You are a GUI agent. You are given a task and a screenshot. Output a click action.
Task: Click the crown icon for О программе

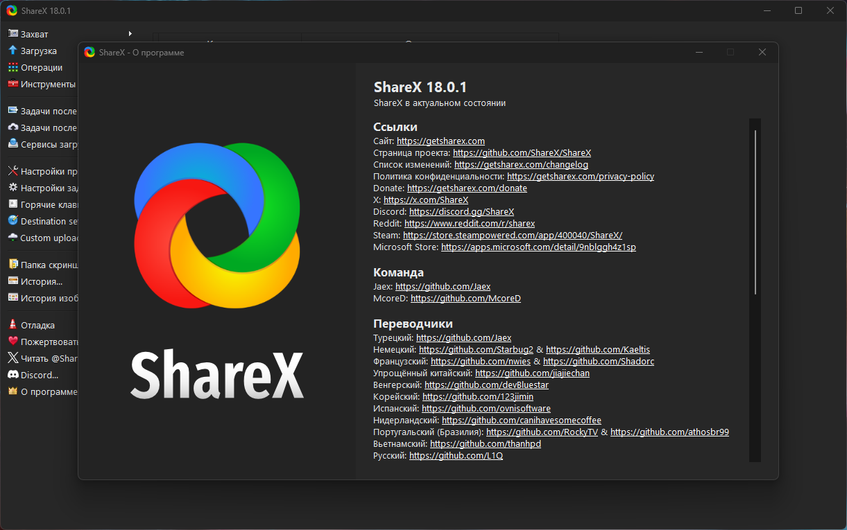[12, 391]
